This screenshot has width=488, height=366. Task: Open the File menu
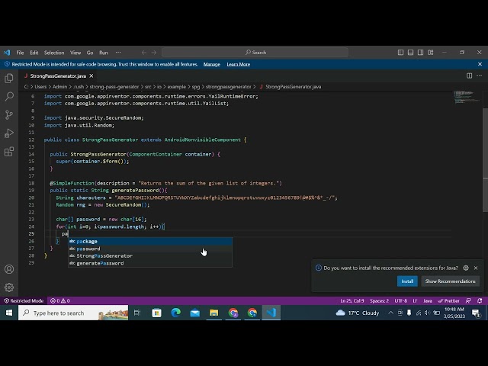click(x=20, y=53)
